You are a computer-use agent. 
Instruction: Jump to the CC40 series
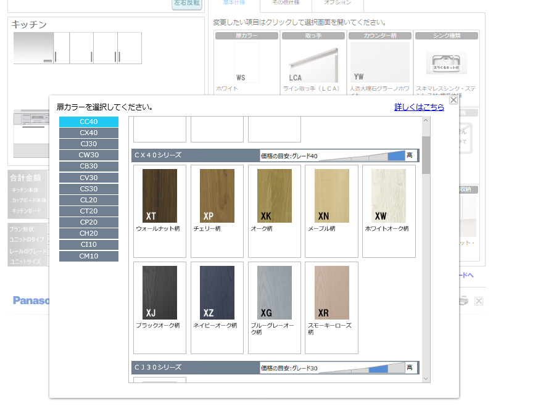(89, 122)
